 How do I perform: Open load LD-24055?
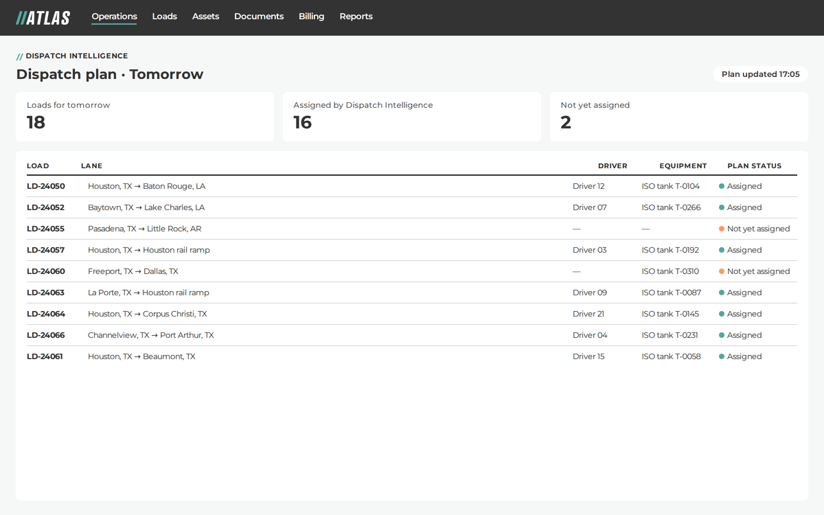click(x=46, y=229)
